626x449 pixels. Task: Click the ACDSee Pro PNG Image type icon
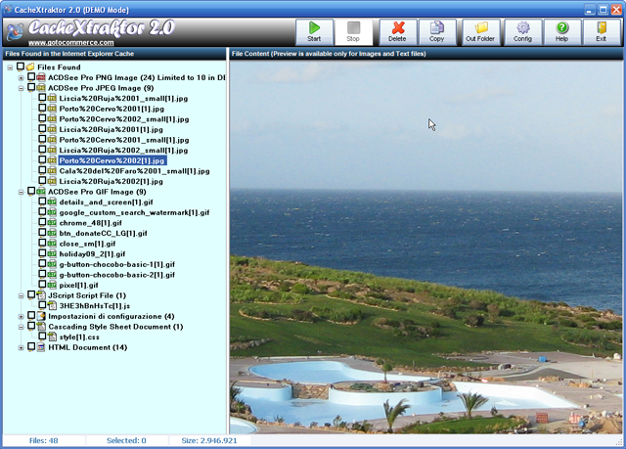41,77
